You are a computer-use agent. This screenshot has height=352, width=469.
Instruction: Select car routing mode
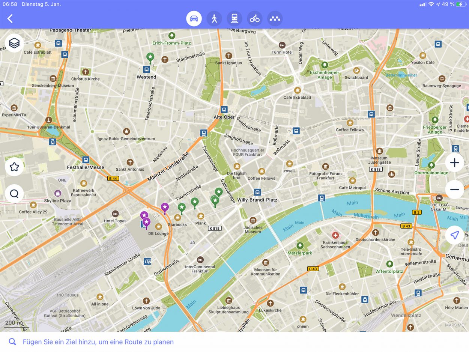click(194, 18)
